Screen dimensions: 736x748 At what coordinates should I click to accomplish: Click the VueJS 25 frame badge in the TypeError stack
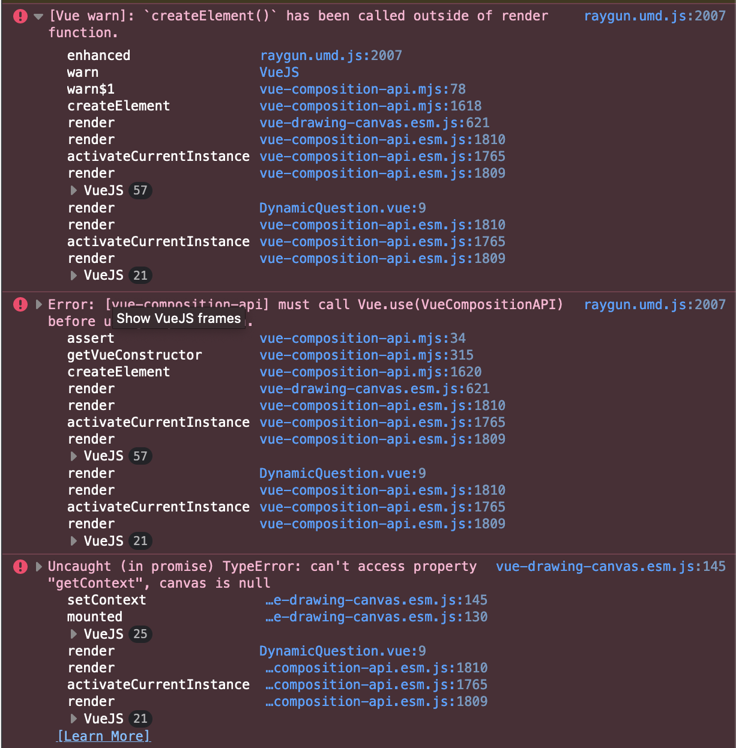coord(140,634)
